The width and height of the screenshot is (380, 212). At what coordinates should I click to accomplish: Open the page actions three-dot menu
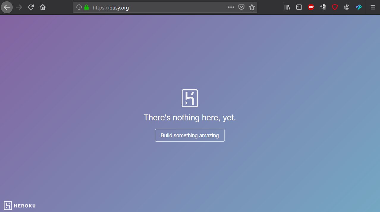(x=231, y=7)
